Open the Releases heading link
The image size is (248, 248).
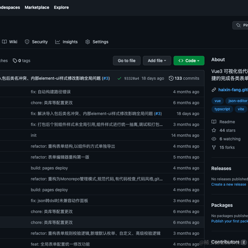221,168
